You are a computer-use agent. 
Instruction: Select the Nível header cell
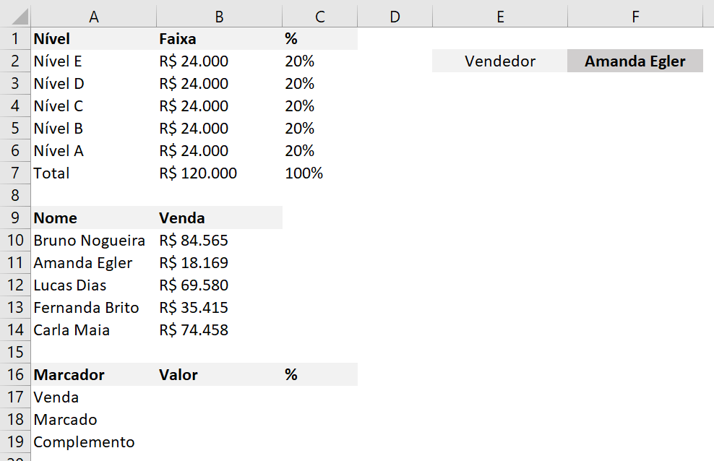[x=93, y=39]
